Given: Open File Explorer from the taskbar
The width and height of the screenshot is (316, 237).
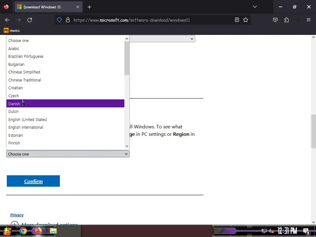Looking at the screenshot, I should (x=53, y=231).
